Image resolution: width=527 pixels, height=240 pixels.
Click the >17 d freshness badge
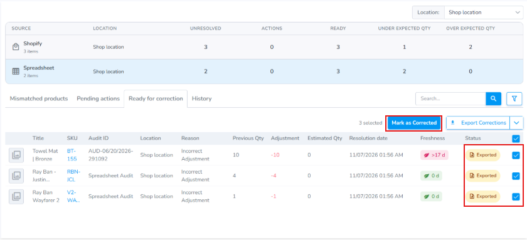click(x=434, y=155)
